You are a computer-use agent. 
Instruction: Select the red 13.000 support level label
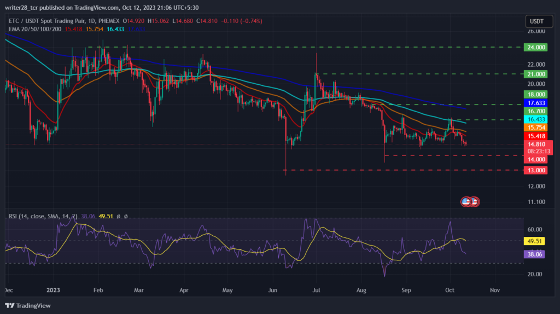pos(535,170)
